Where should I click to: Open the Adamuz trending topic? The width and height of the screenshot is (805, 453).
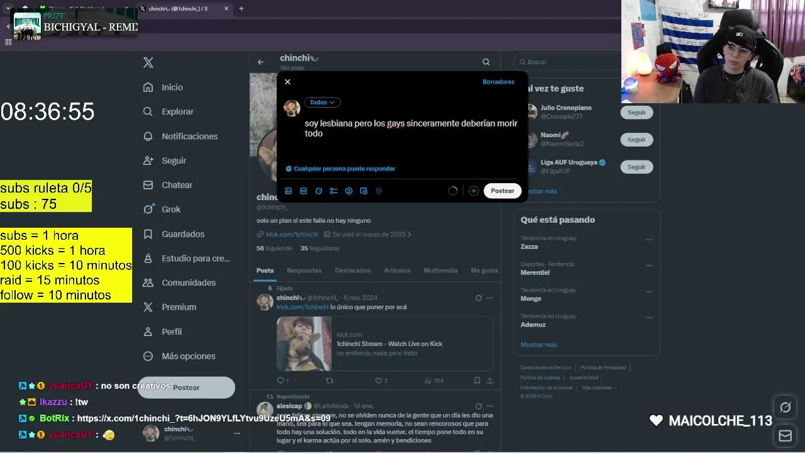pos(533,325)
